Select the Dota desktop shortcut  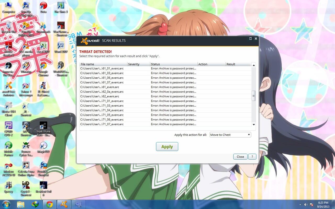(x=43, y=7)
